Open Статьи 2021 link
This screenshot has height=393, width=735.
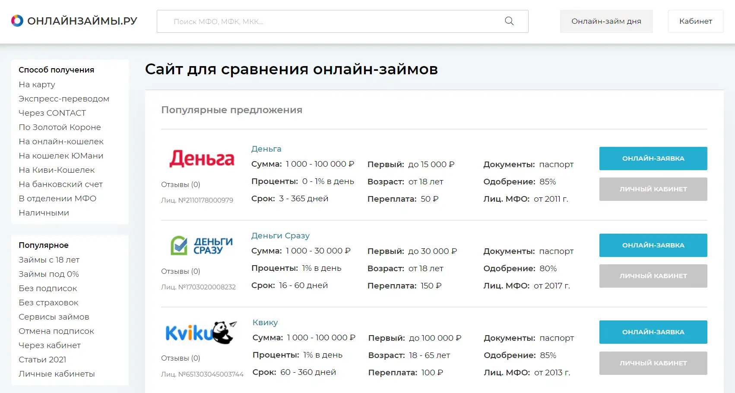tap(42, 360)
